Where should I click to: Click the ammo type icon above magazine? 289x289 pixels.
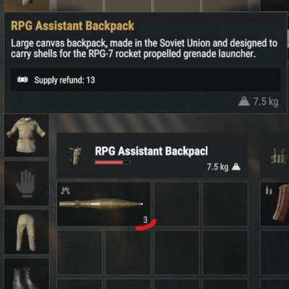coord(269,191)
